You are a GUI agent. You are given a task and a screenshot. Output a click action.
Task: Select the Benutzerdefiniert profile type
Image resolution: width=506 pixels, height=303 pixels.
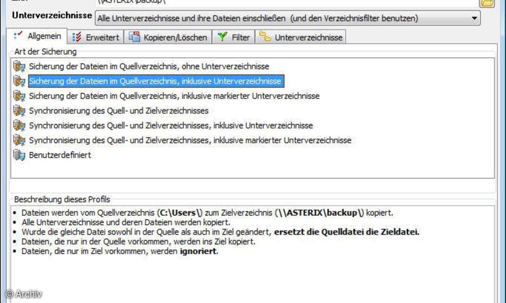coord(60,155)
